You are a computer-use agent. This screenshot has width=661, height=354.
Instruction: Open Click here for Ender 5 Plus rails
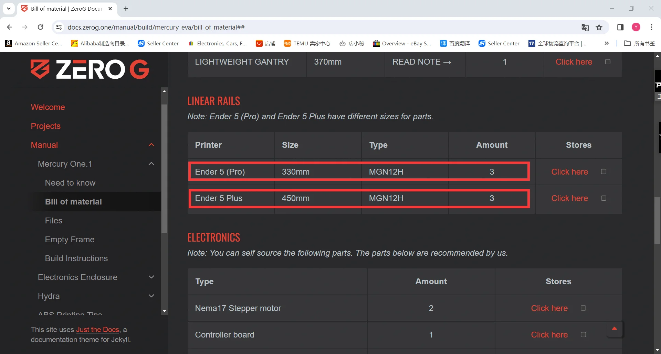[570, 198]
